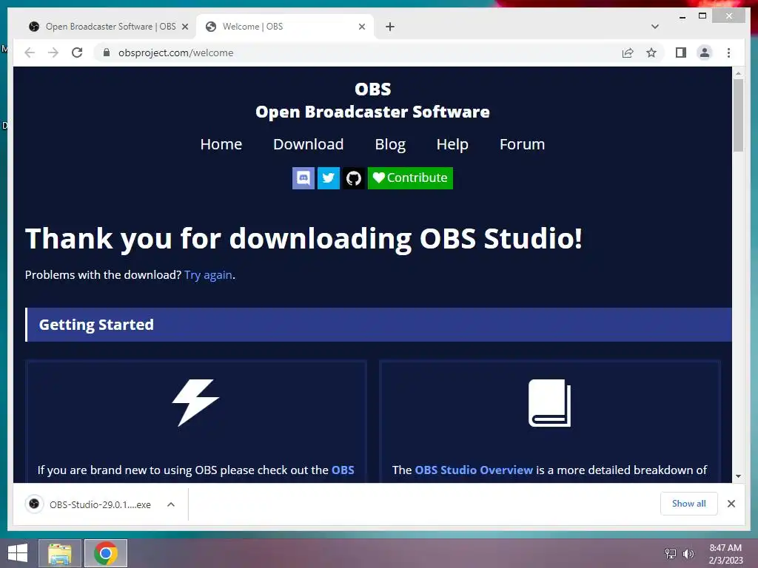Open the Forum nav item

[522, 144]
